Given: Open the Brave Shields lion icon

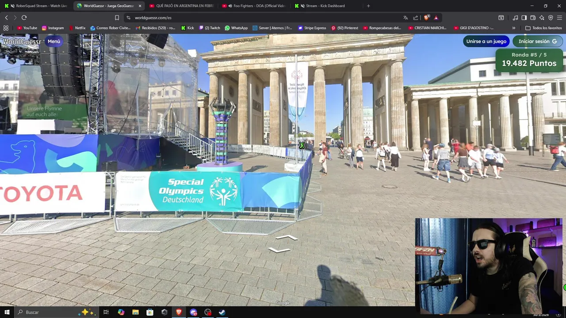Looking at the screenshot, I should [x=426, y=18].
